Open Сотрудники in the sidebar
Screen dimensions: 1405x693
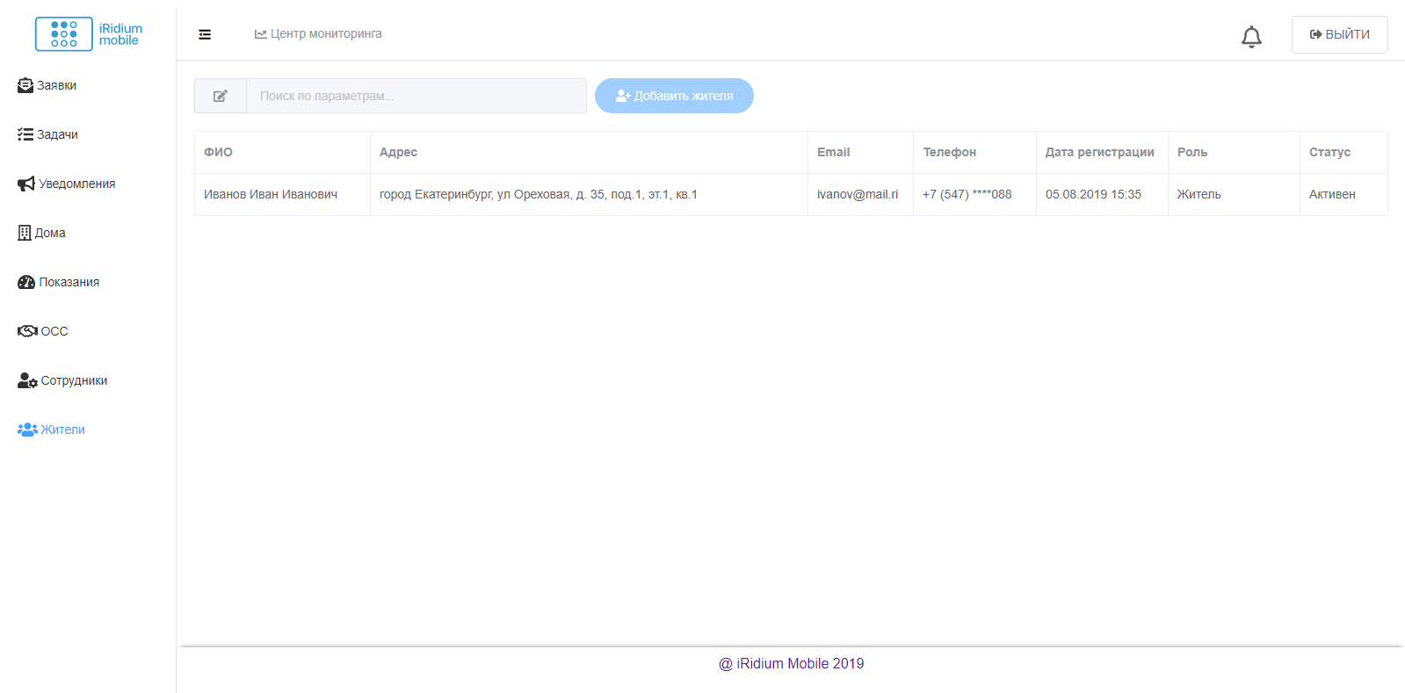coord(62,380)
